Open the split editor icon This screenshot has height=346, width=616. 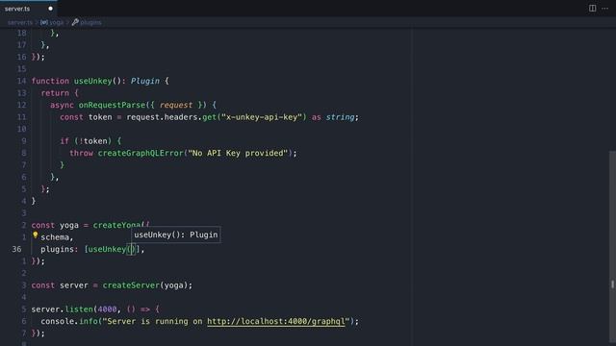pyautogui.click(x=592, y=9)
